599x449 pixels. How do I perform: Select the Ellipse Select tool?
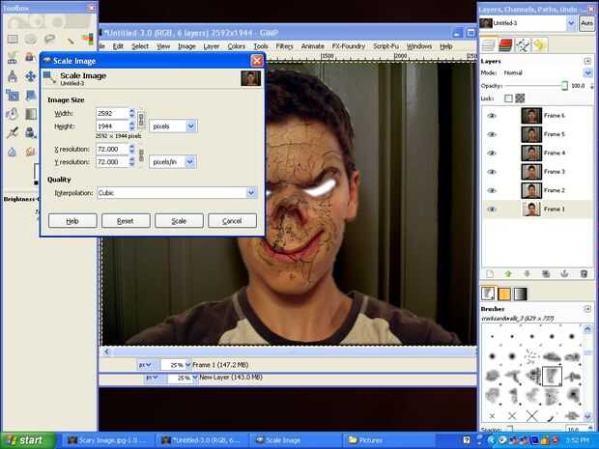coord(31,39)
